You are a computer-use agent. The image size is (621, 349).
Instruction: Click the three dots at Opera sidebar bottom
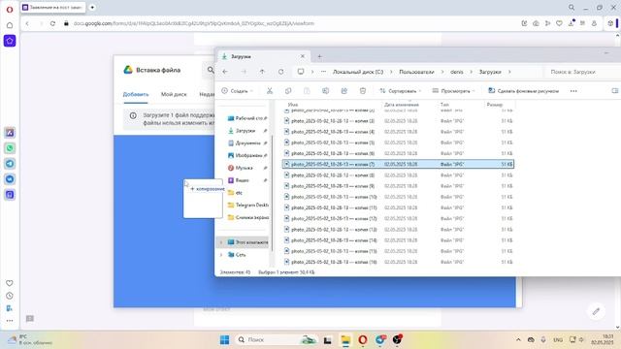point(10,321)
